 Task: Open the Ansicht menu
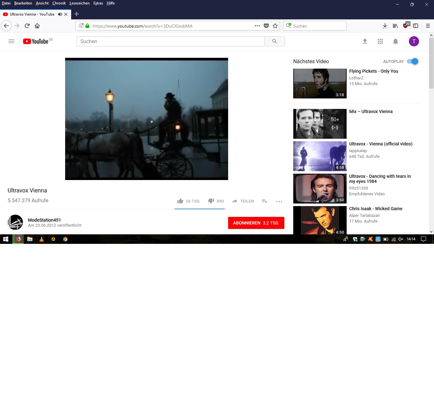pos(42,3)
